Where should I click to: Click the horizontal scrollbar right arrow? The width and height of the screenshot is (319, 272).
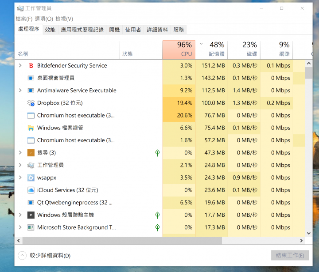click(301, 241)
